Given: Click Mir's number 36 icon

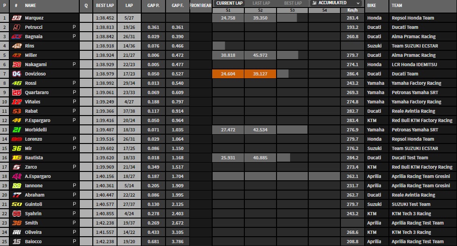Looking at the screenshot, I should pyautogui.click(x=17, y=149).
